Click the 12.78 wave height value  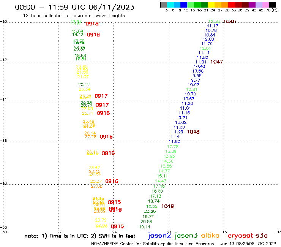point(173,147)
